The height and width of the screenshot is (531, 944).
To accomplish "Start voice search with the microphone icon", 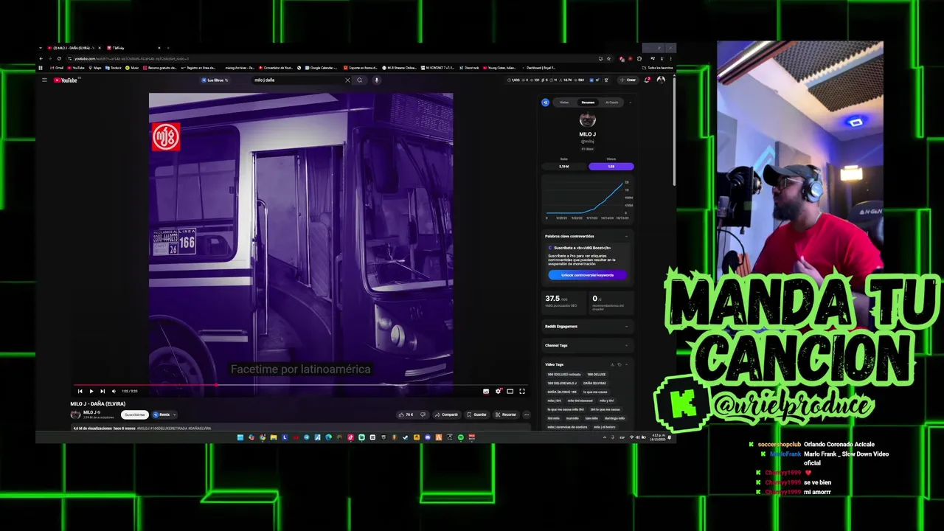I will (376, 80).
